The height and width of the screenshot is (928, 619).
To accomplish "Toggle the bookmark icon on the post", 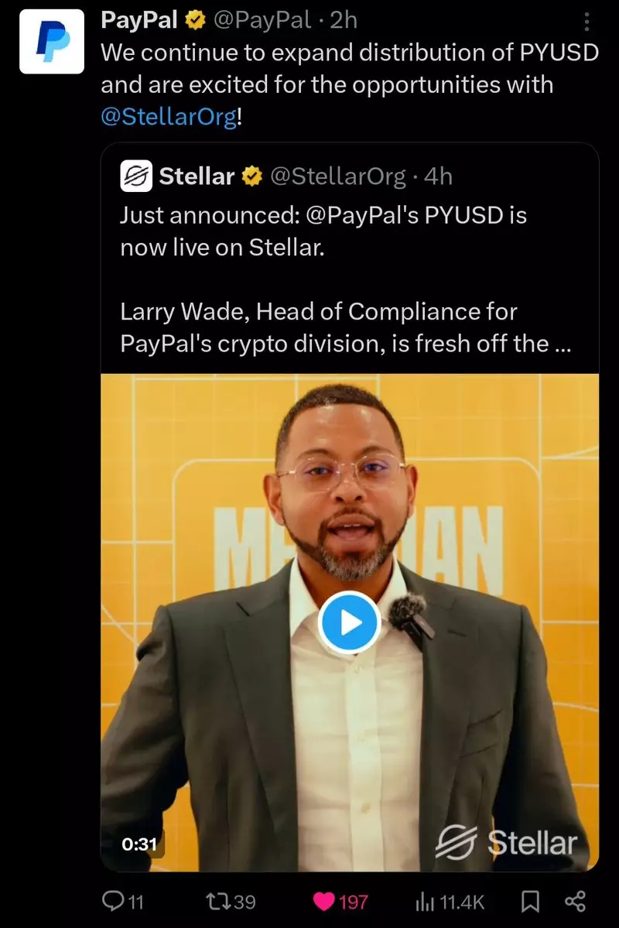I will (x=530, y=902).
